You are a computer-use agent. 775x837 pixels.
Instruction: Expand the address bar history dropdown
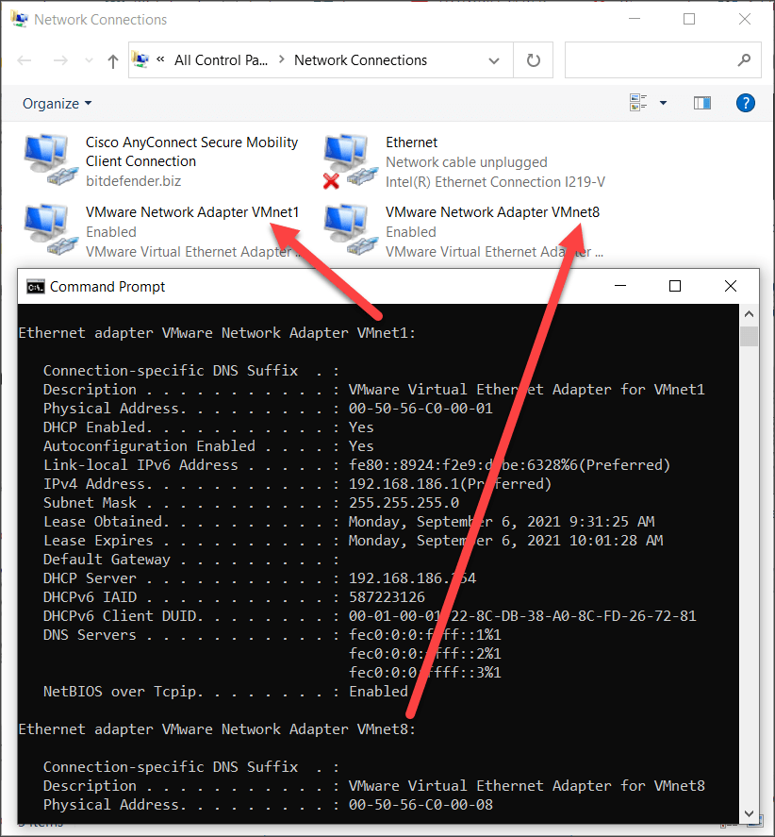tap(494, 60)
